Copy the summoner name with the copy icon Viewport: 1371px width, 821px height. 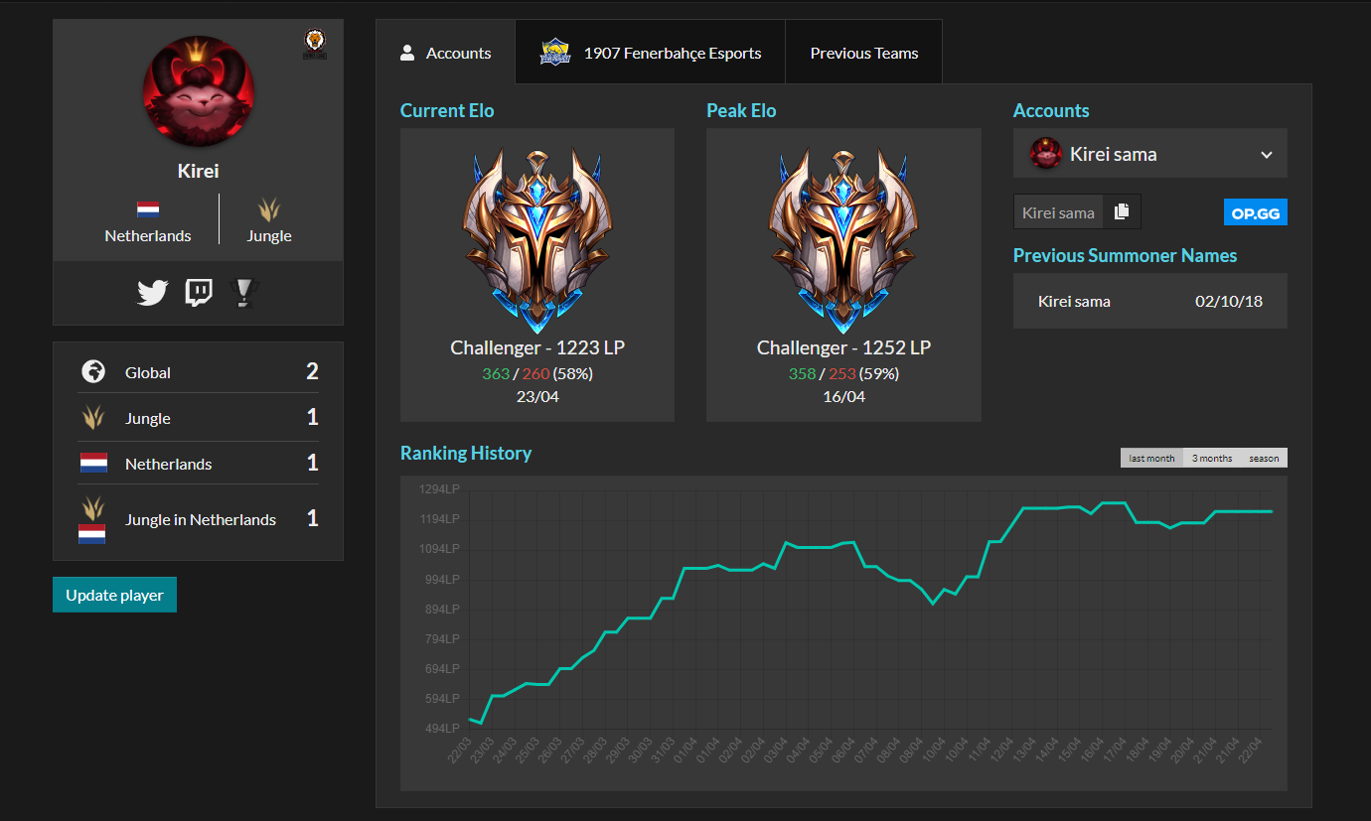point(1122,211)
